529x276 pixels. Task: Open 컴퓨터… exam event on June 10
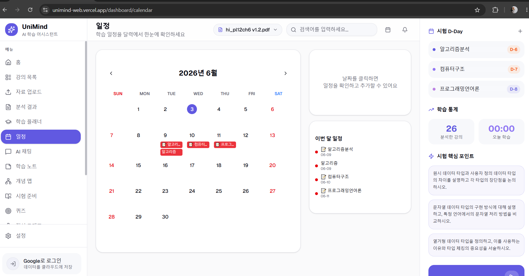pyautogui.click(x=198, y=145)
